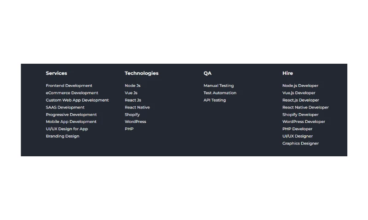Open the Manual Testing link
The width and height of the screenshot is (368, 220).
pos(218,86)
